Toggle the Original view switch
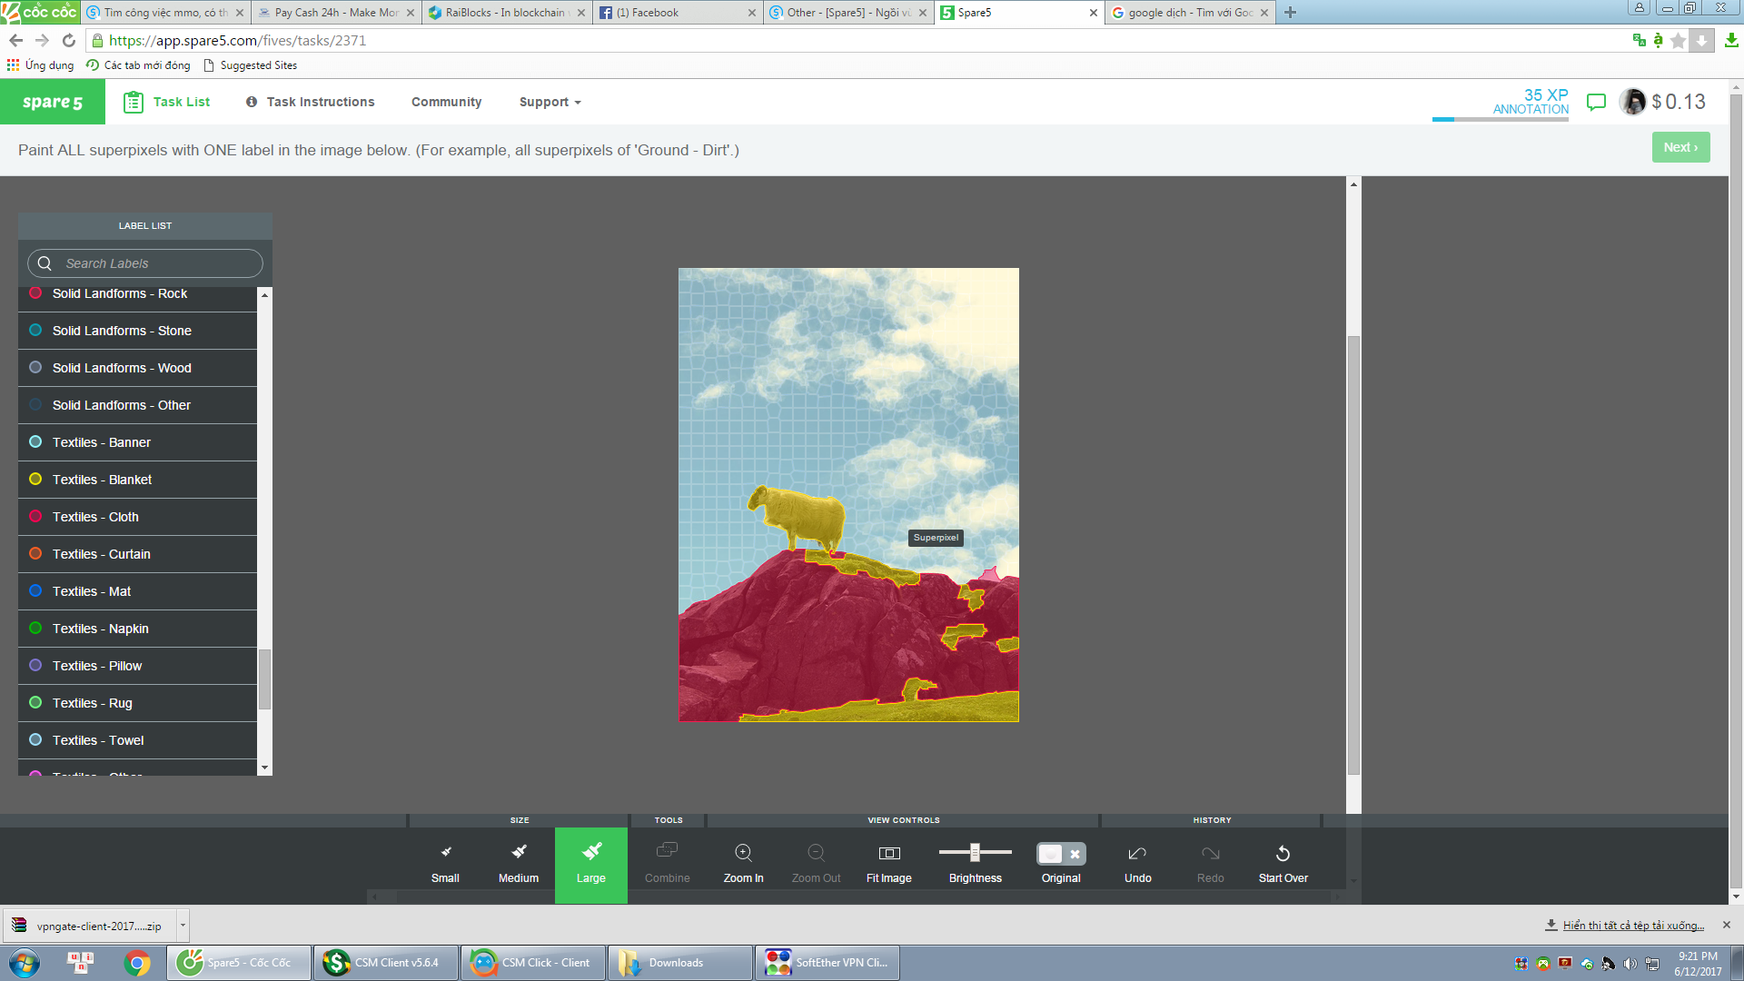Screen dimensions: 1744x981 (x=1061, y=854)
